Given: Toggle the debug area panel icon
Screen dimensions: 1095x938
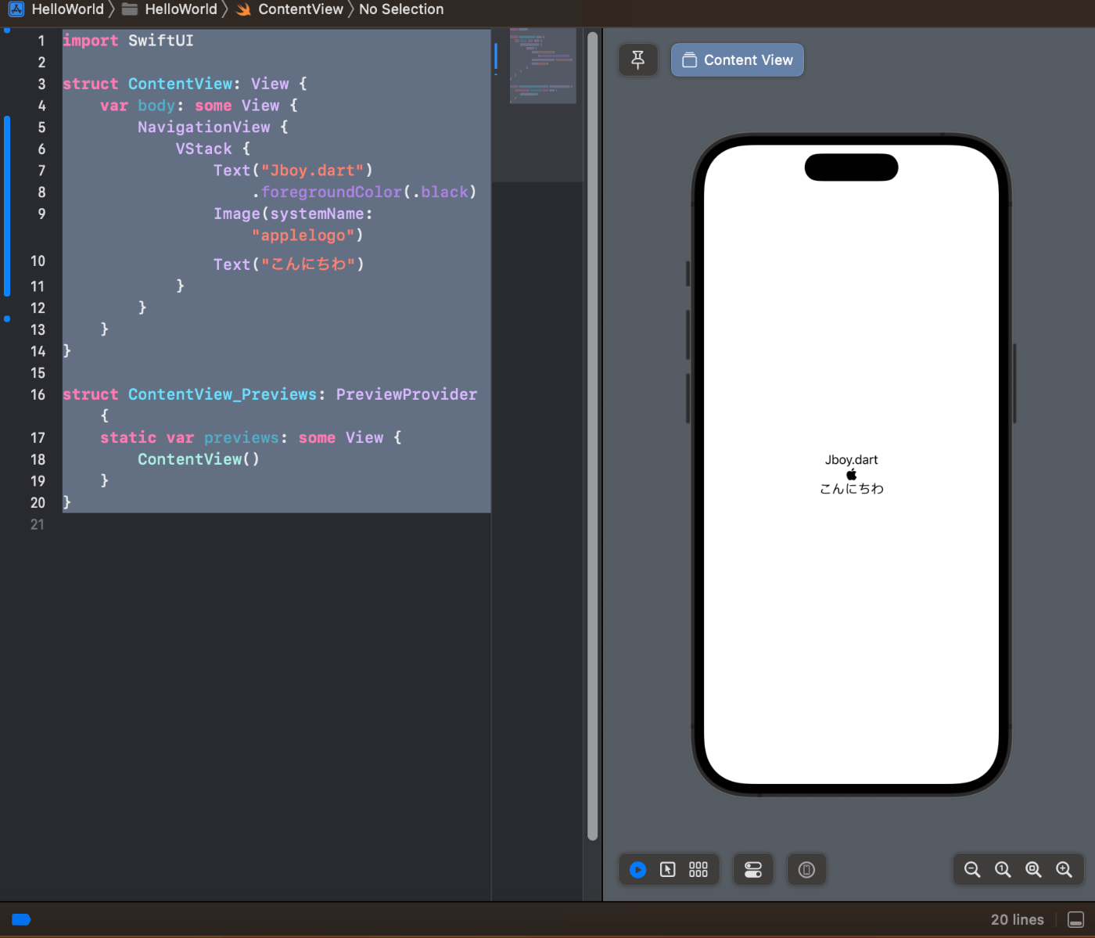Looking at the screenshot, I should point(1076,919).
